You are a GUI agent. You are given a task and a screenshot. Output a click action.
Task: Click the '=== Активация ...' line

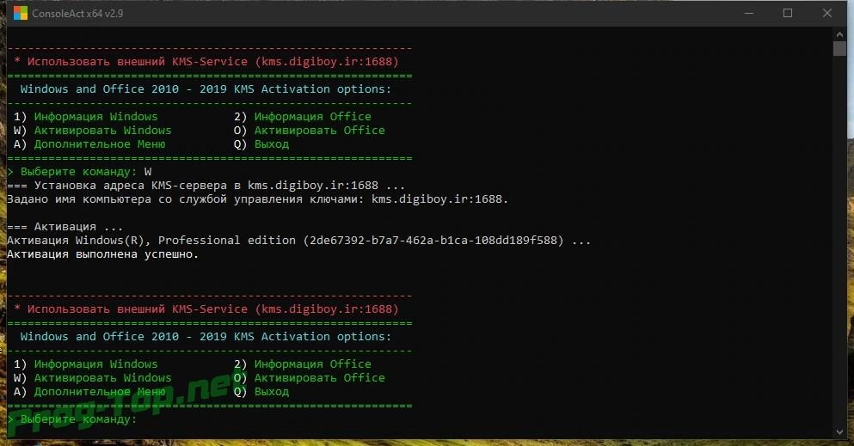point(65,227)
